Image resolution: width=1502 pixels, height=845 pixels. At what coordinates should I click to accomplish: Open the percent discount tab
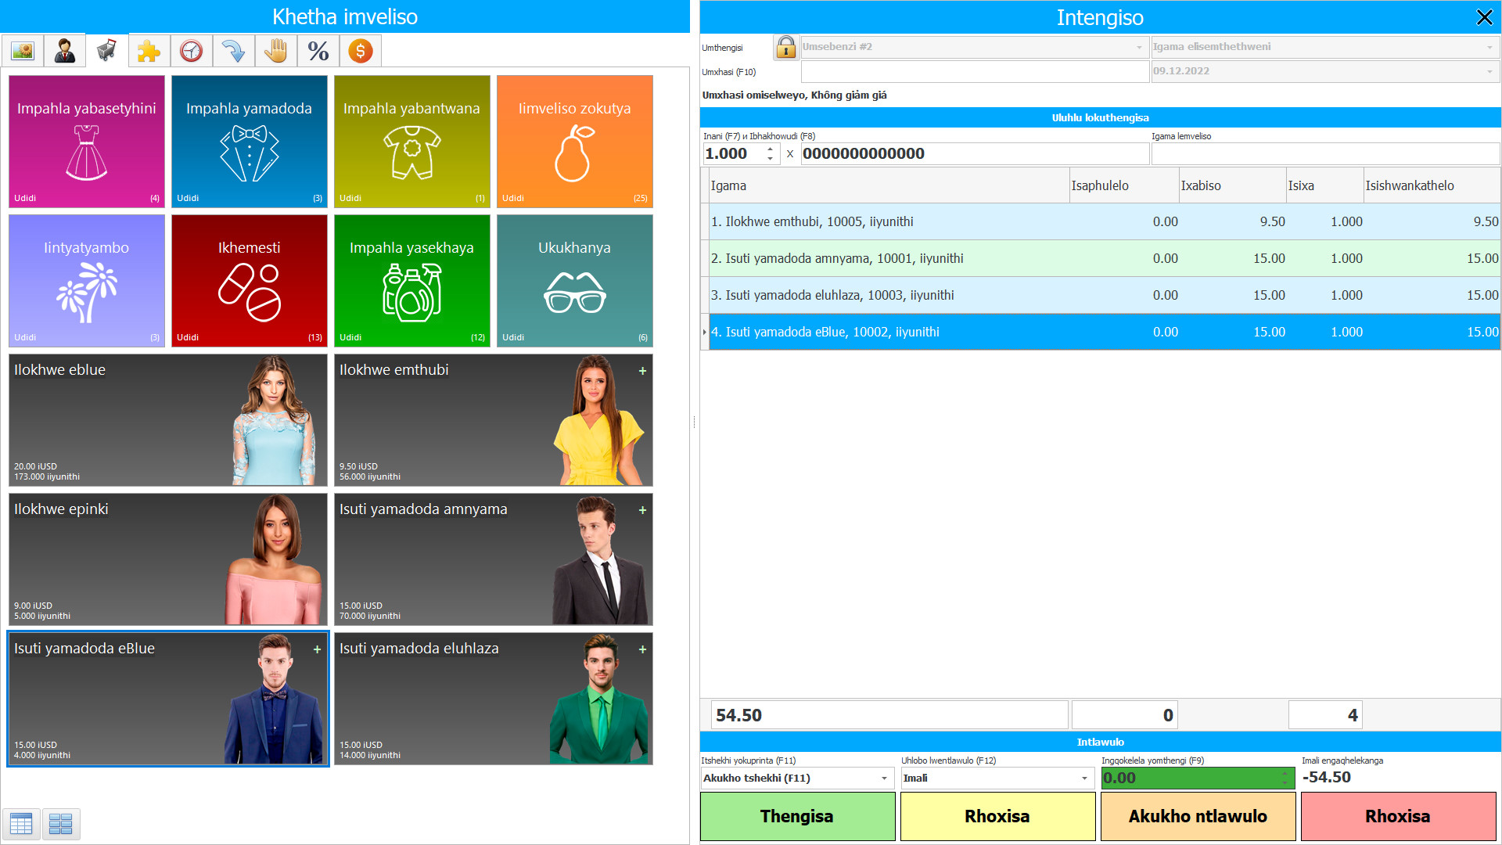318,52
